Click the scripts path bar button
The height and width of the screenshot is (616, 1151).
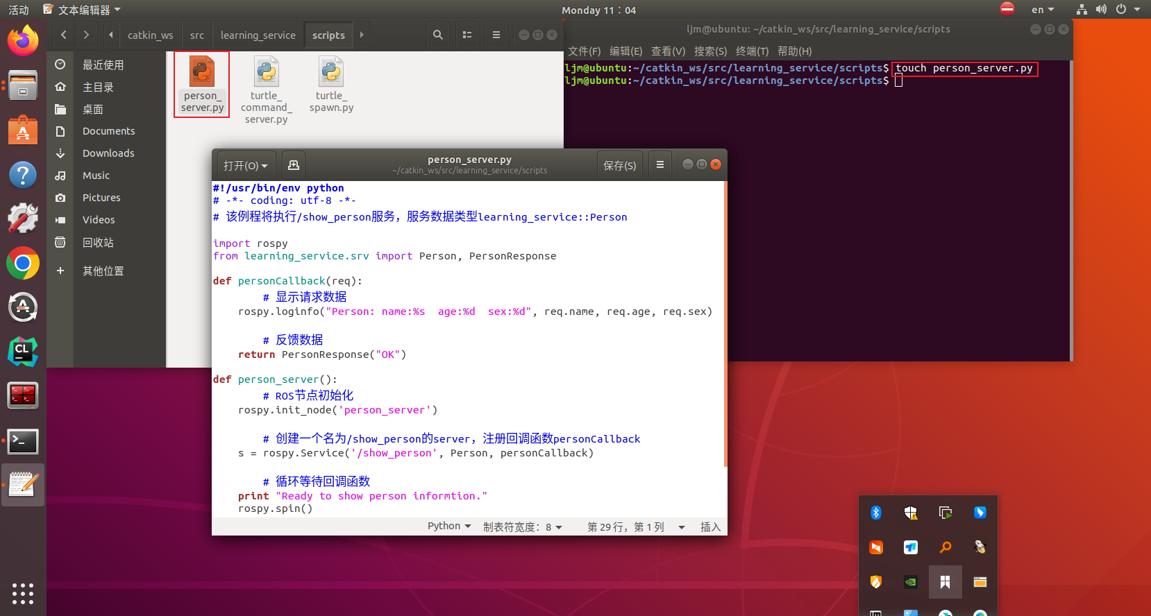pos(328,35)
